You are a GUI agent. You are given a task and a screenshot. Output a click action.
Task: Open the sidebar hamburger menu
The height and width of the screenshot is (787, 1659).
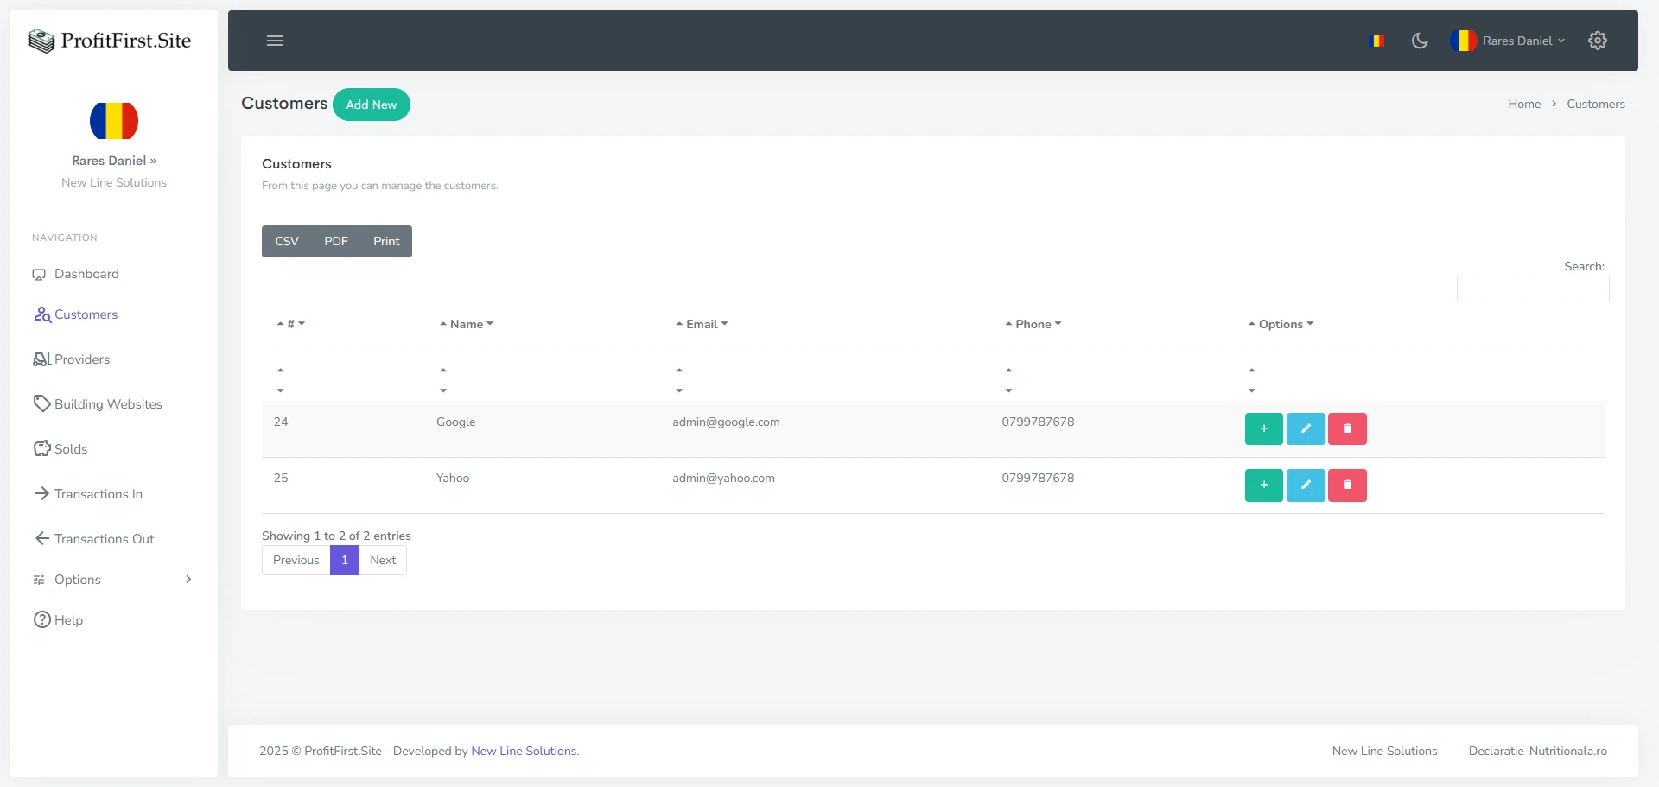(275, 41)
